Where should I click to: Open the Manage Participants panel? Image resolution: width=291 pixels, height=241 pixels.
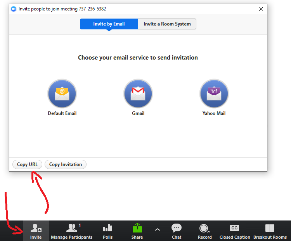coord(72,231)
